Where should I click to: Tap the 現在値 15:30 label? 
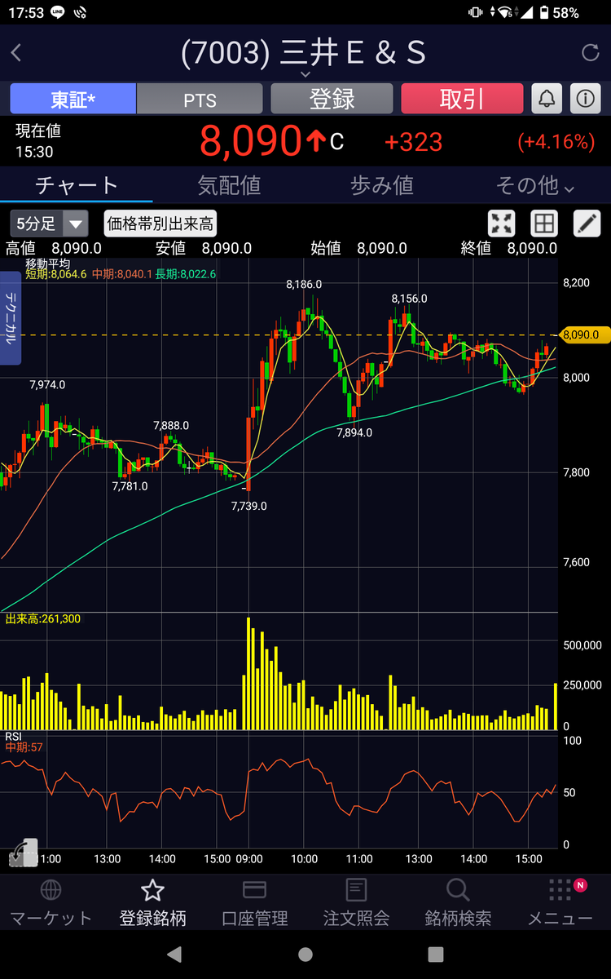click(37, 141)
